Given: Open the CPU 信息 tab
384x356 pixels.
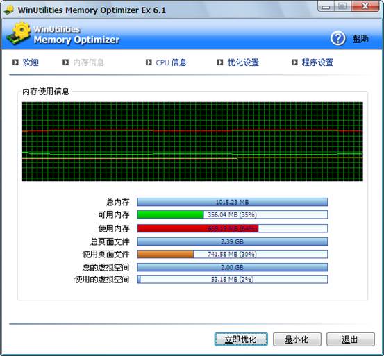Looking at the screenshot, I should tap(172, 62).
